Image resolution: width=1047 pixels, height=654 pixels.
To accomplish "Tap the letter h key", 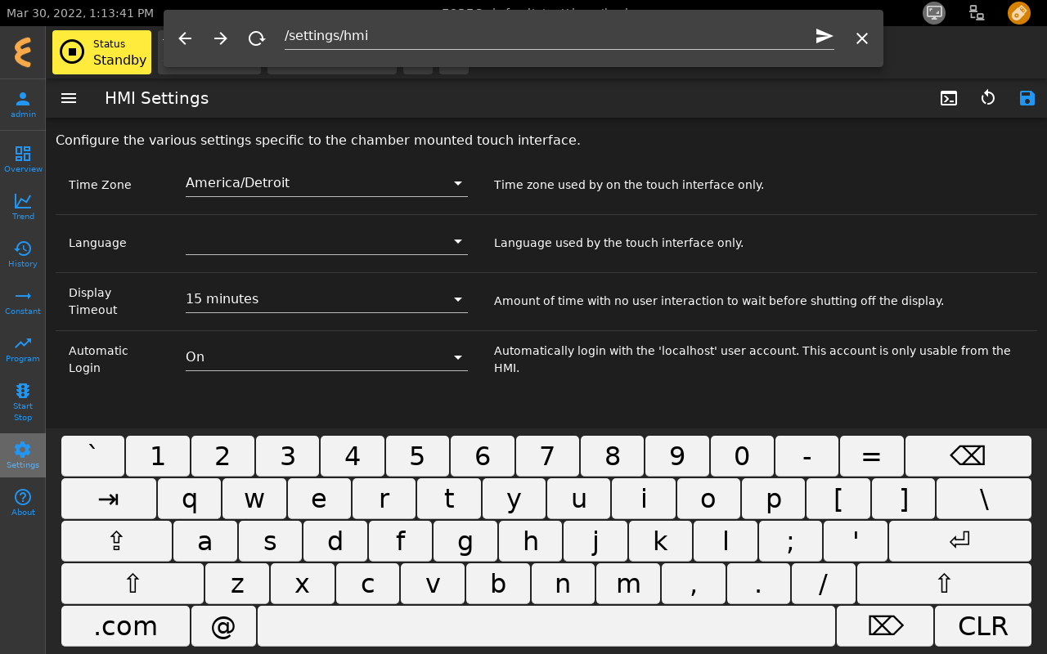I will (531, 541).
